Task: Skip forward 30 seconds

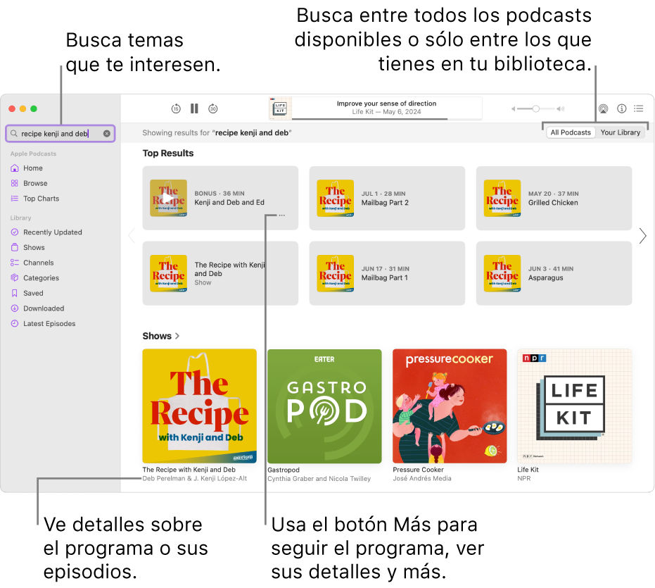Action: coord(213,108)
